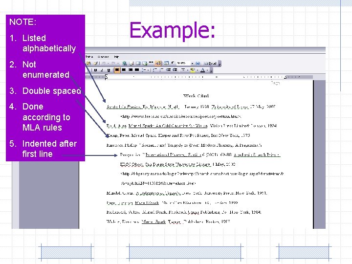Apply numbered list with Numbering icon
This screenshot has height=264, width=352.
pos(154,70)
